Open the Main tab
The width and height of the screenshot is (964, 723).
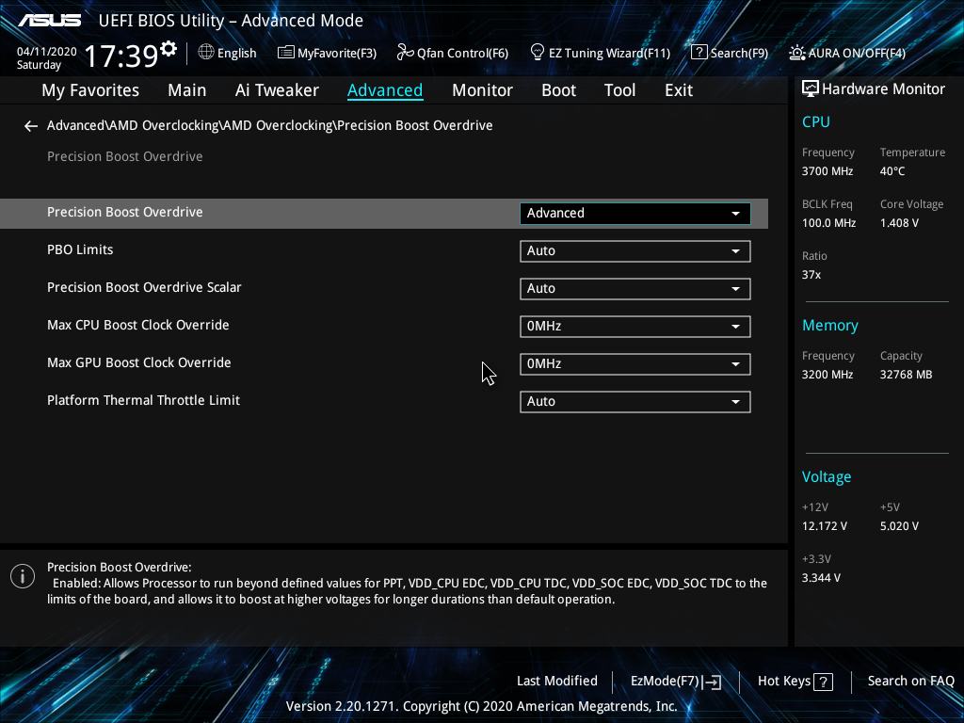pos(187,90)
